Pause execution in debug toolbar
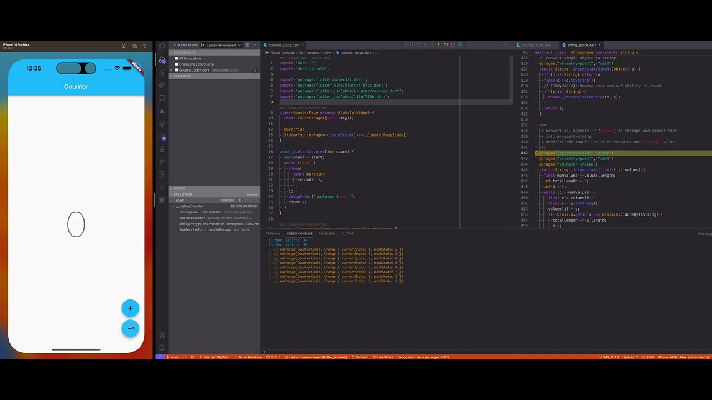The height and width of the screenshot is (400, 712). 411,45
